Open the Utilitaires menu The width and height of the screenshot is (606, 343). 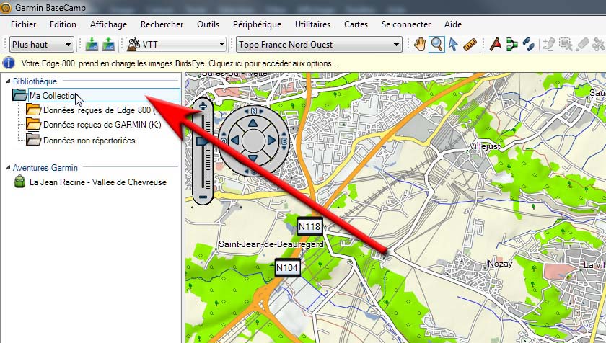[312, 24]
